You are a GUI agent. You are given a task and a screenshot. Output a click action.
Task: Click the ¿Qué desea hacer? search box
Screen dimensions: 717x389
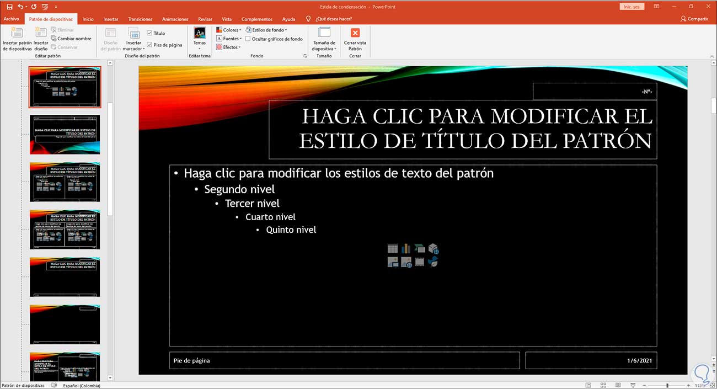(334, 19)
